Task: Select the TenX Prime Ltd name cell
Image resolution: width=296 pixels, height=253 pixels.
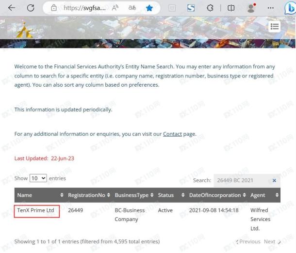Action: pyautogui.click(x=36, y=210)
